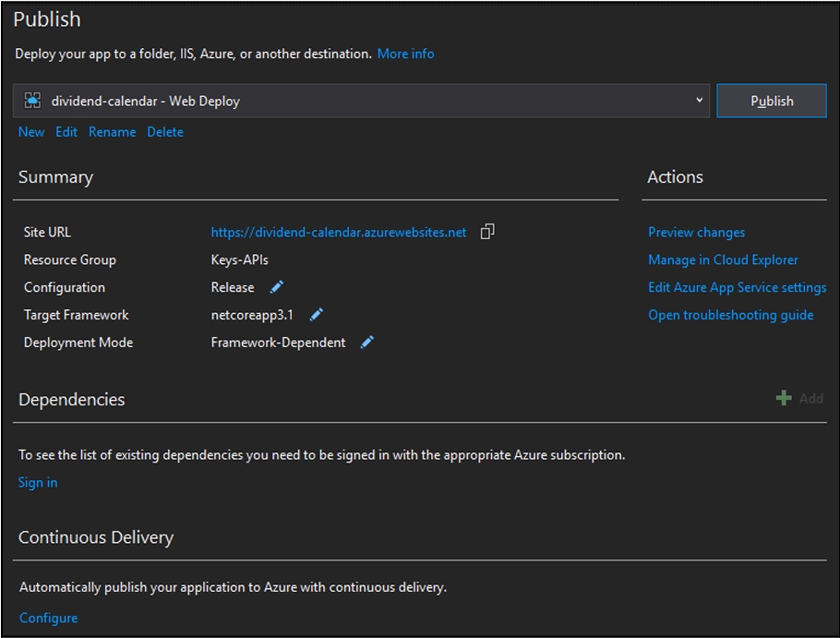Click the copy Site URL icon
840x638 pixels.
[487, 232]
